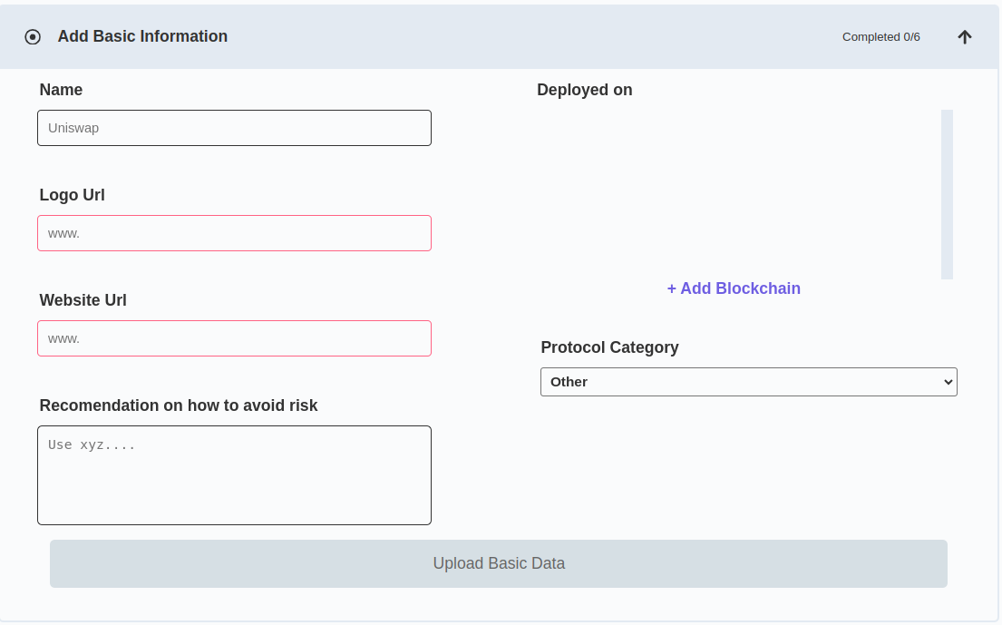Click the radio circle icon beside Add Basic Information
Viewport: 1002px width, 625px height.
pyautogui.click(x=33, y=37)
